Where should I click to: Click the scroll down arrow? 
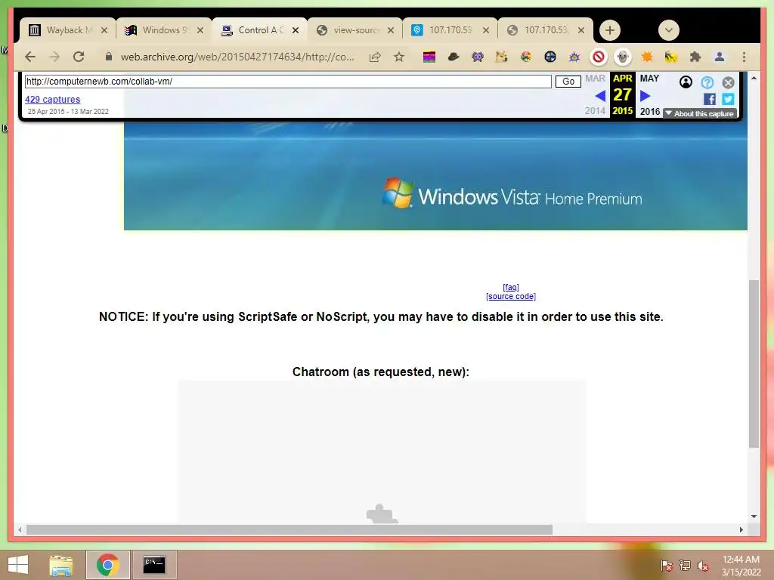click(x=754, y=517)
